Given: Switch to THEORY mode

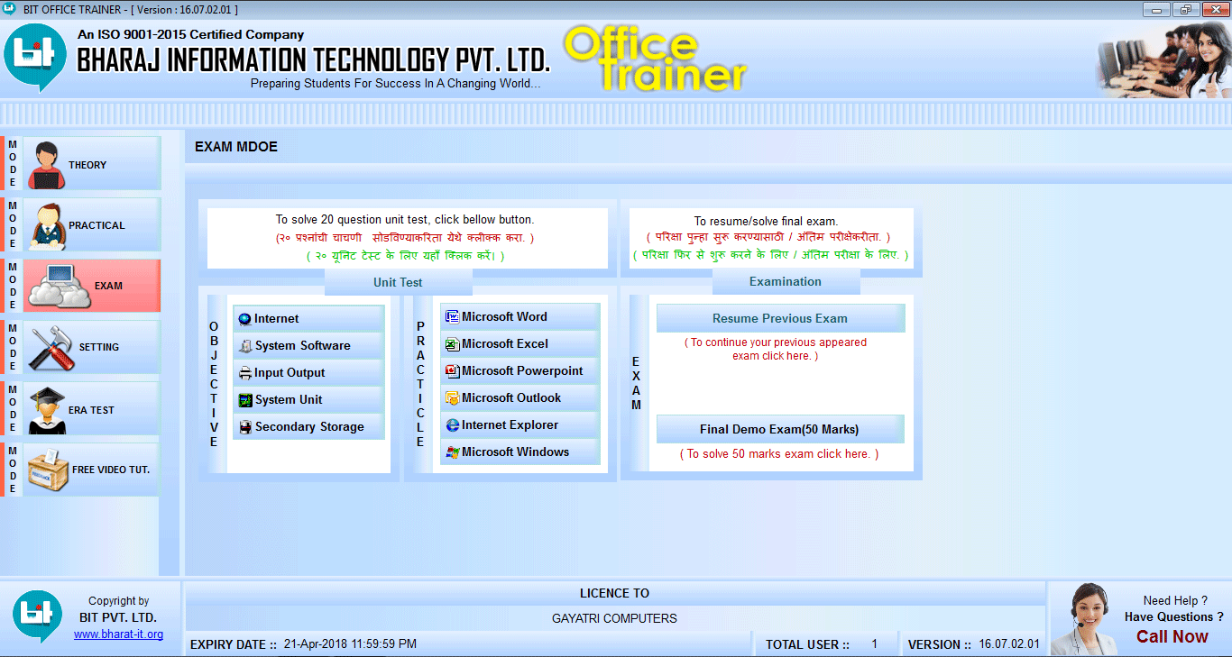Looking at the screenshot, I should click(x=91, y=165).
